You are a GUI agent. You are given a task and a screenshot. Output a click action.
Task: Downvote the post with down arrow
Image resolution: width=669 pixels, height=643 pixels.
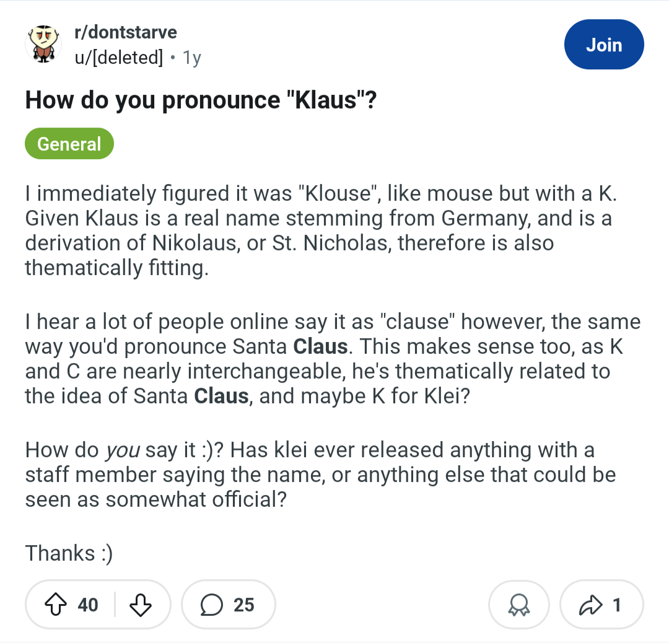click(142, 605)
